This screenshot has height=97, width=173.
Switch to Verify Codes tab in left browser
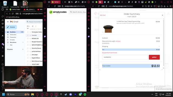15,9
